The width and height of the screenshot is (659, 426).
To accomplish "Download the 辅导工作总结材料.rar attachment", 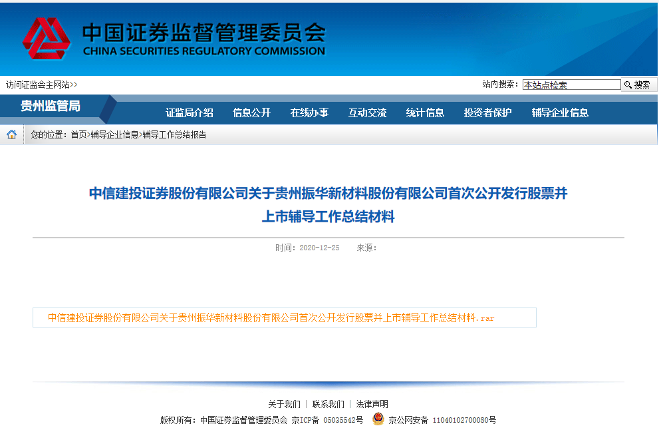I will (271, 318).
